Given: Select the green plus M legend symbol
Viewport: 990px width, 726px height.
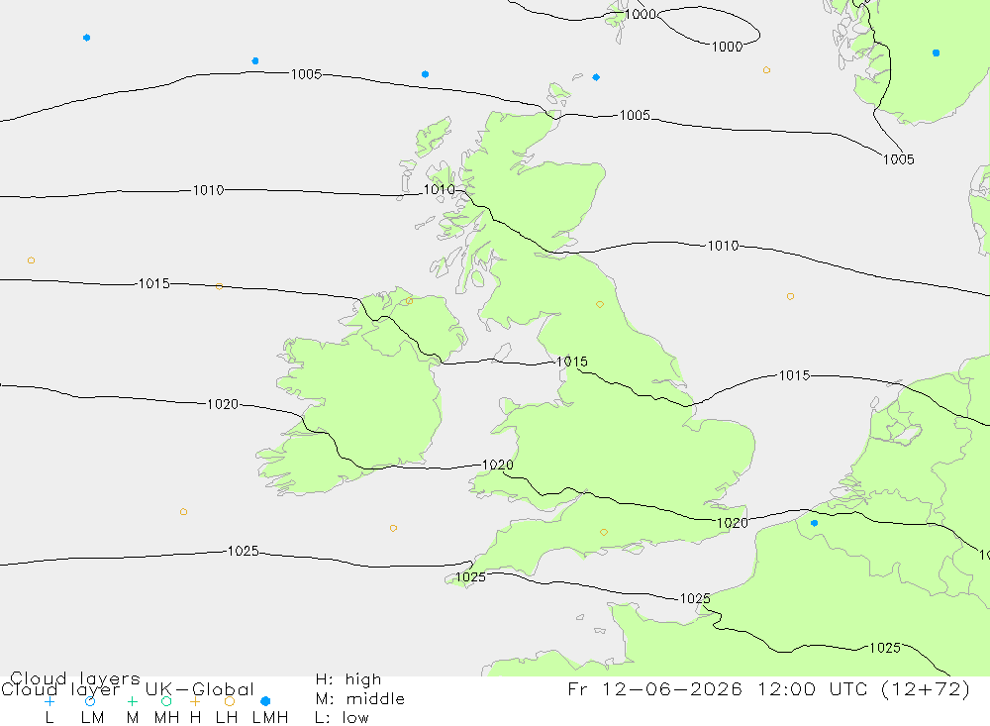Looking at the screenshot, I should (132, 701).
